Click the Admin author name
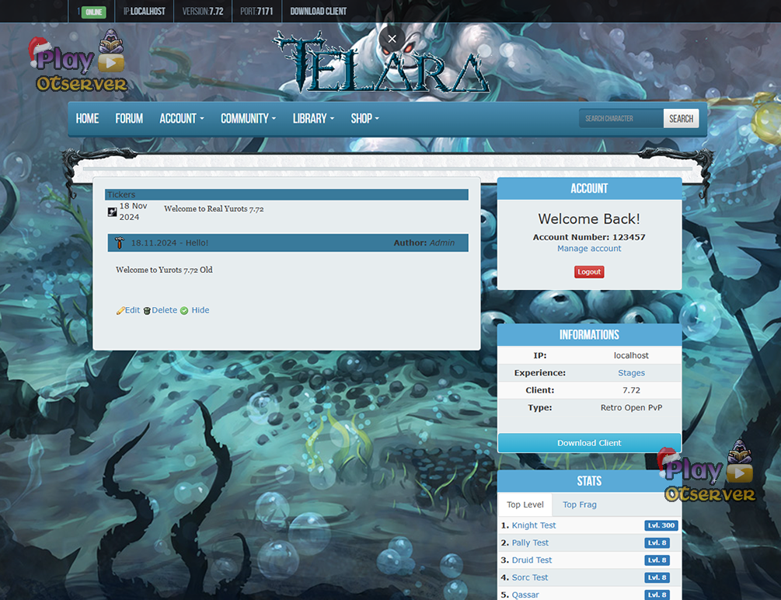Viewport: 781px width, 600px height. 442,242
